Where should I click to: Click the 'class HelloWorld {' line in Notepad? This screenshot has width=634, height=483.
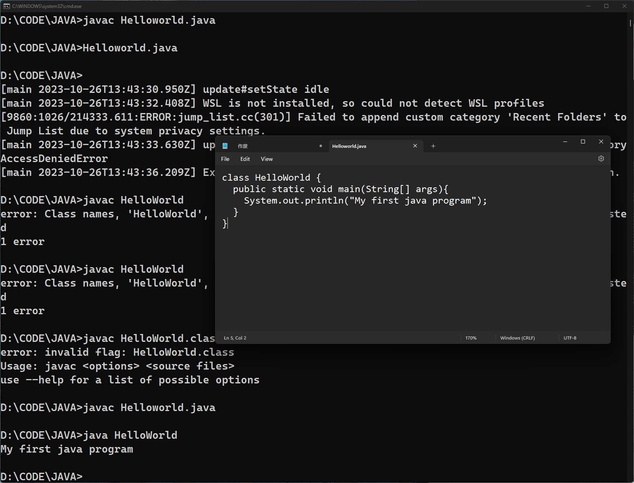[x=271, y=177]
